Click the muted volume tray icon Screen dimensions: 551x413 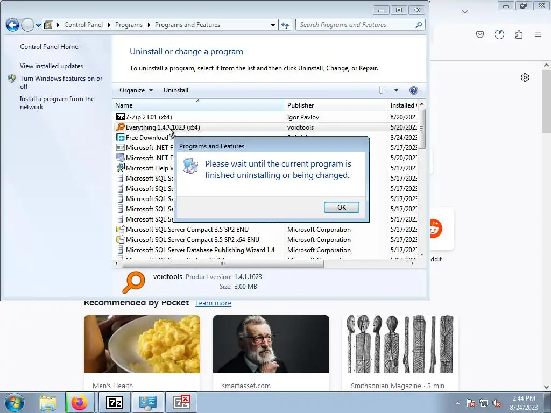point(497,403)
